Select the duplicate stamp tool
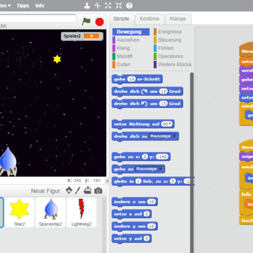 [x=87, y=5]
